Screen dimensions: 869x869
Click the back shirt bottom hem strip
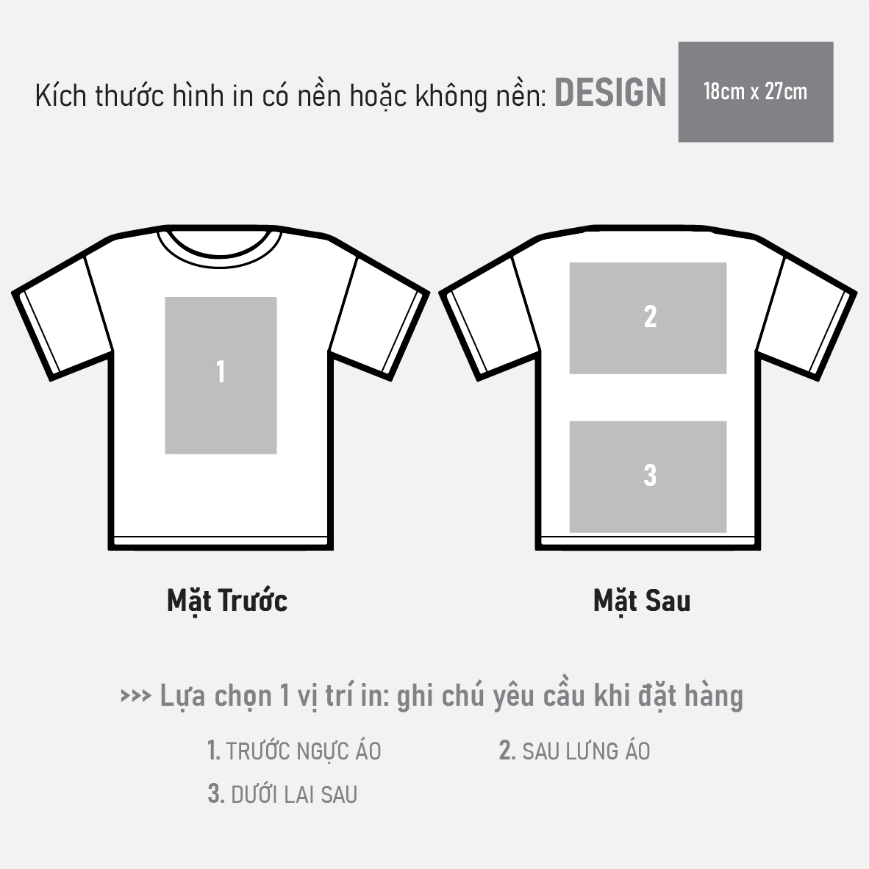tap(648, 543)
